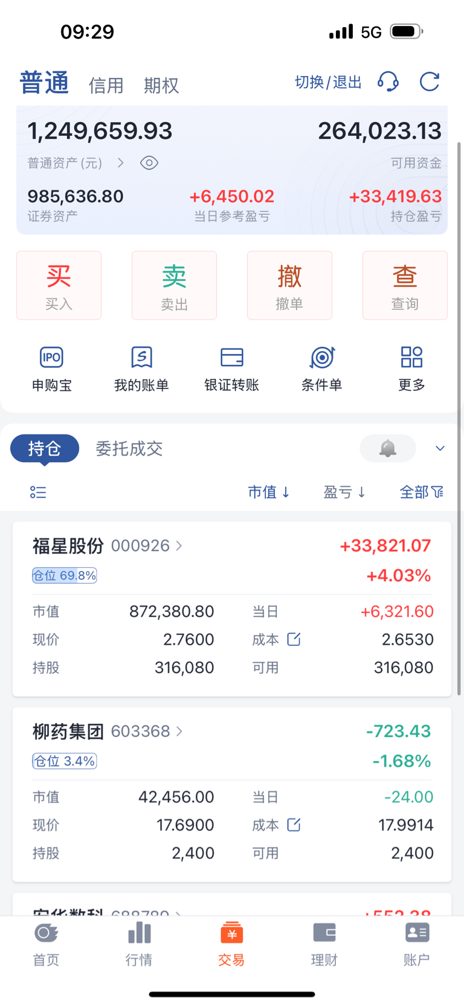Viewport: 464px width, 1006px height.
Task: Click 仓位 69.8% badge
Action: tap(65, 575)
